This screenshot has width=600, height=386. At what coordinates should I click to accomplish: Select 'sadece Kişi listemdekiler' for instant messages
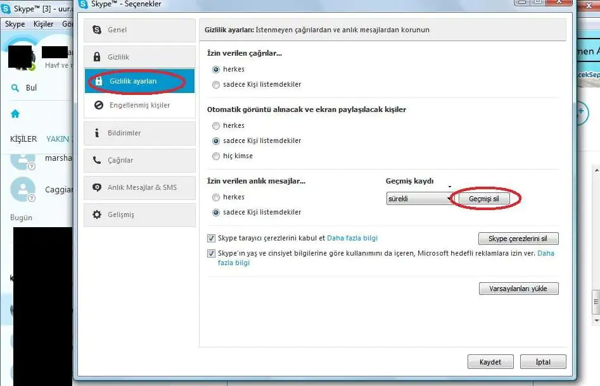[x=215, y=212]
